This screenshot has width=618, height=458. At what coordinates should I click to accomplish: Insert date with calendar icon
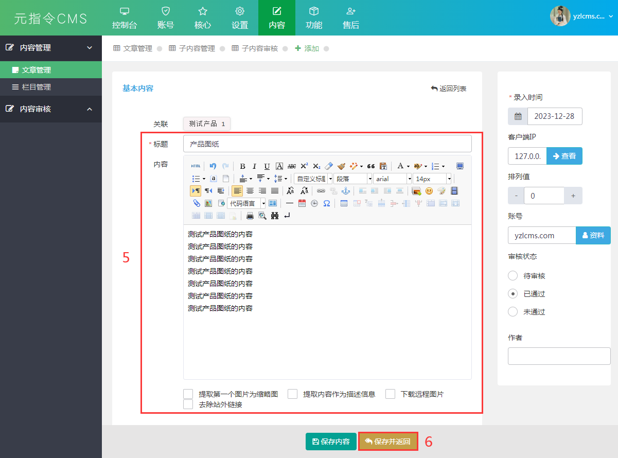(302, 203)
